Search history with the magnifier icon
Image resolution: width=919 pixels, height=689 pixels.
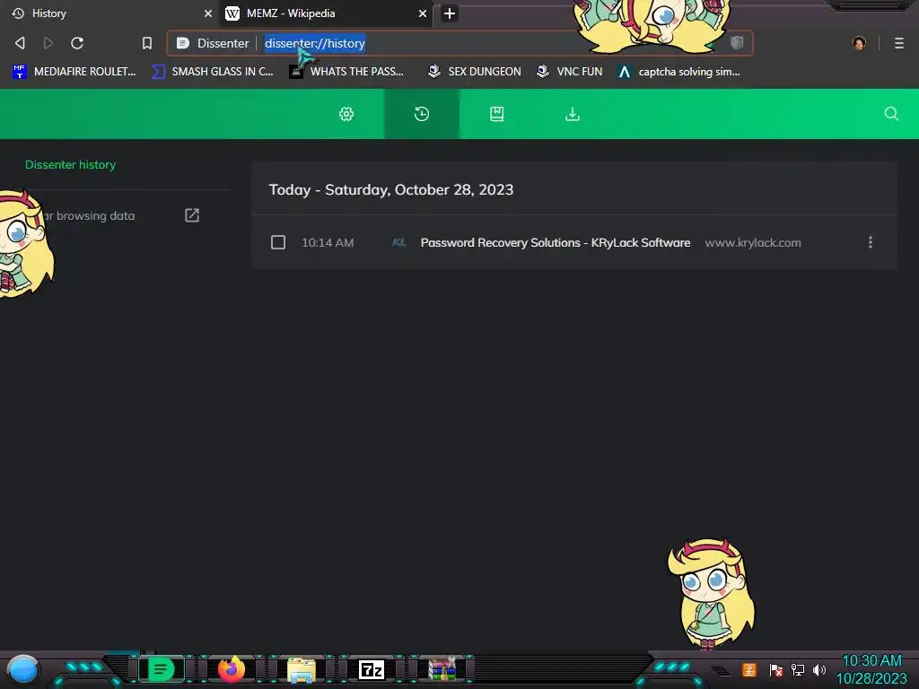click(891, 114)
